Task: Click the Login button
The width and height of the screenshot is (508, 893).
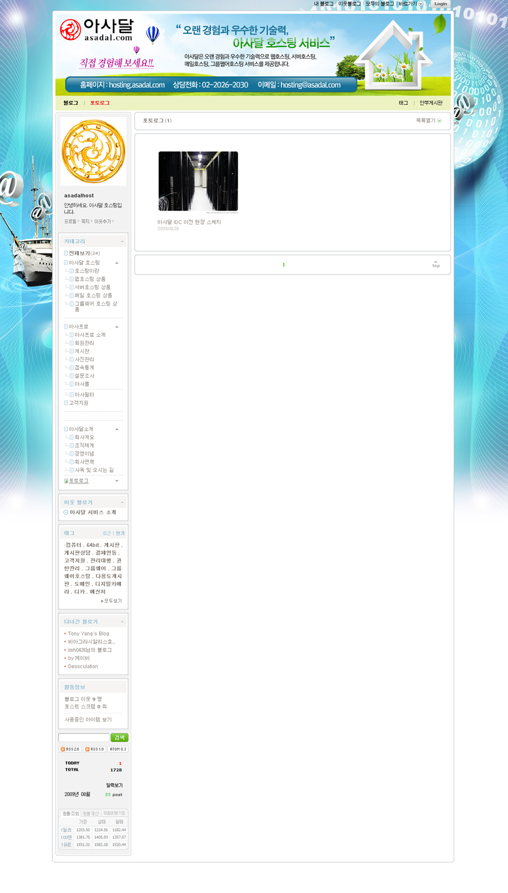Action: (x=440, y=4)
